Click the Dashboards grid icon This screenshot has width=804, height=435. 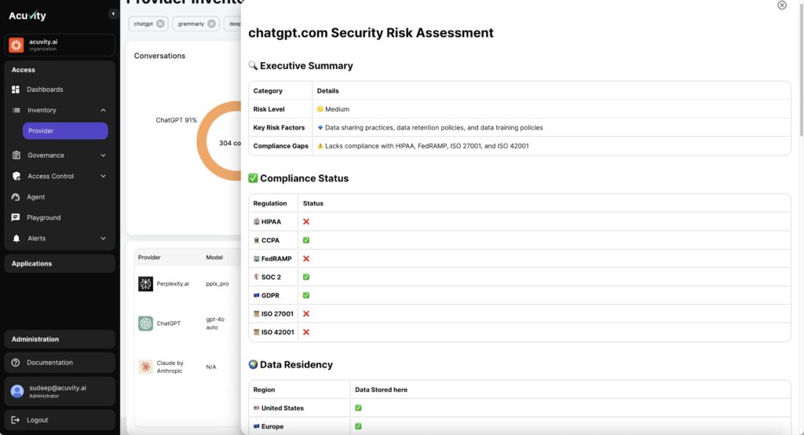click(16, 90)
